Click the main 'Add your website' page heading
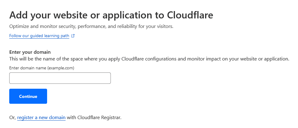The height and width of the screenshot is (128, 298). pyautogui.click(x=111, y=15)
